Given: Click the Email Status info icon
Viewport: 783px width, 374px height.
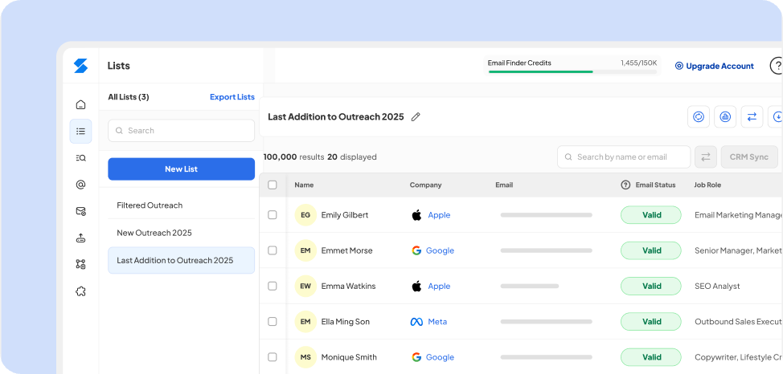Looking at the screenshot, I should pyautogui.click(x=625, y=185).
